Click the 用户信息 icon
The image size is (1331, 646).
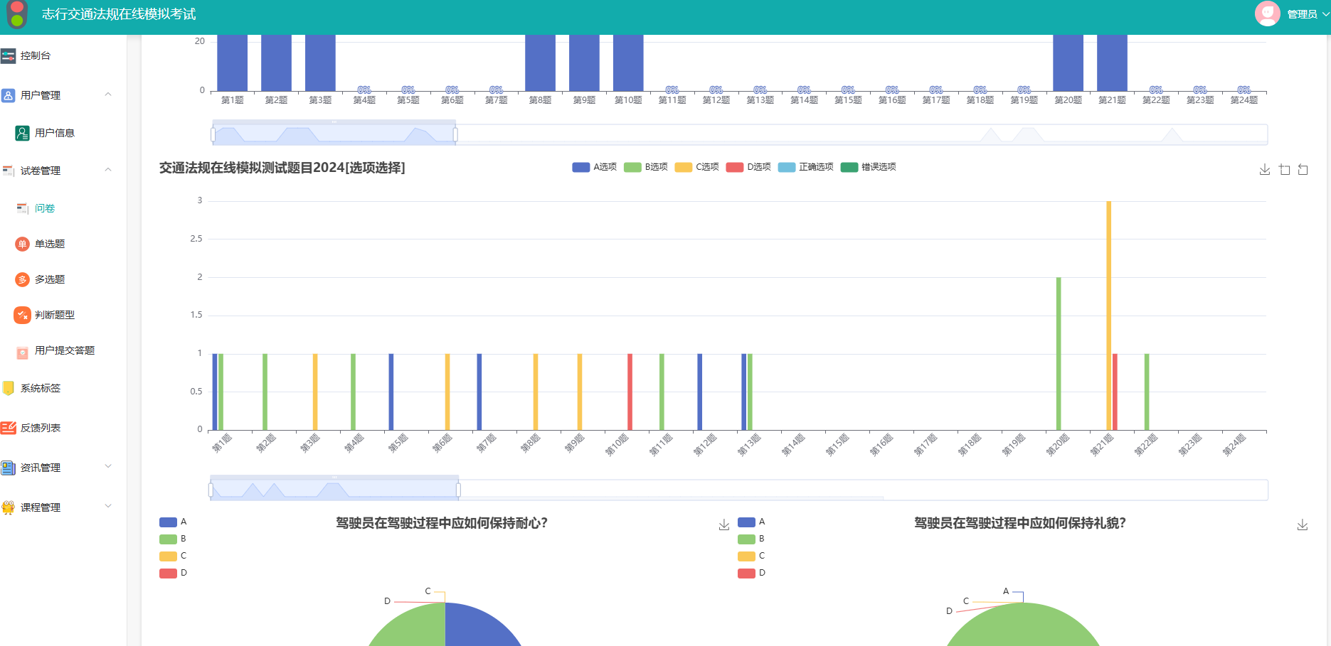pyautogui.click(x=23, y=133)
